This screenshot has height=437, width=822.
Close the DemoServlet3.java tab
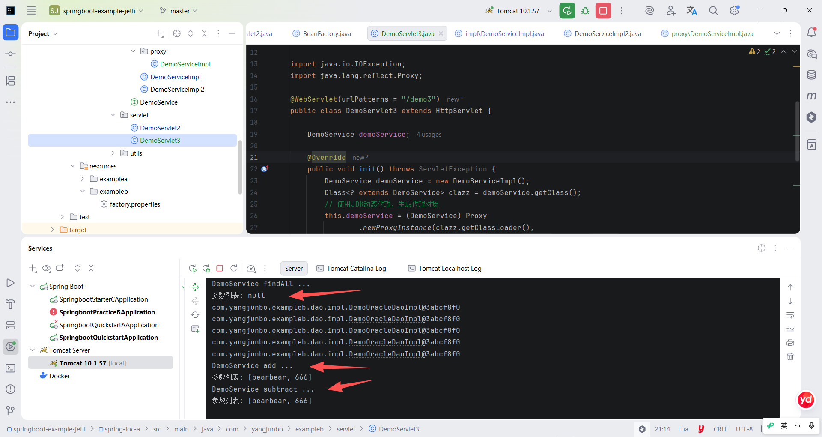pyautogui.click(x=441, y=33)
